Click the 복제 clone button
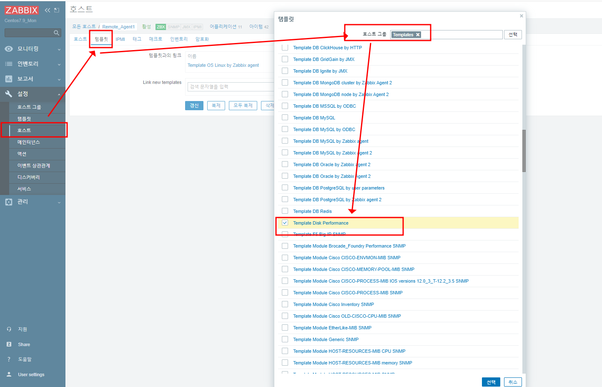Screen dimensions: 602x387 tap(216, 106)
